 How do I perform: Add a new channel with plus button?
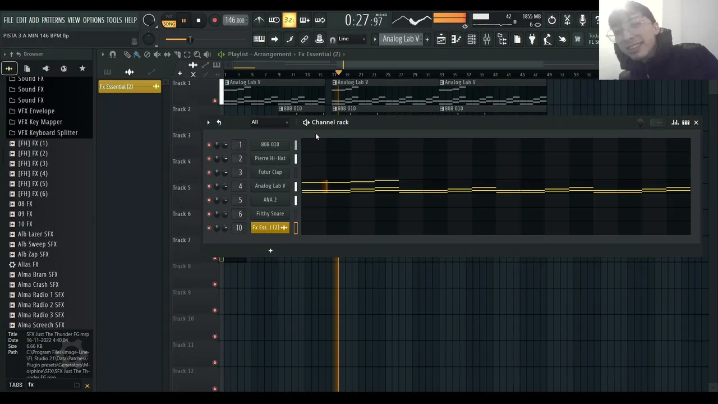click(270, 250)
